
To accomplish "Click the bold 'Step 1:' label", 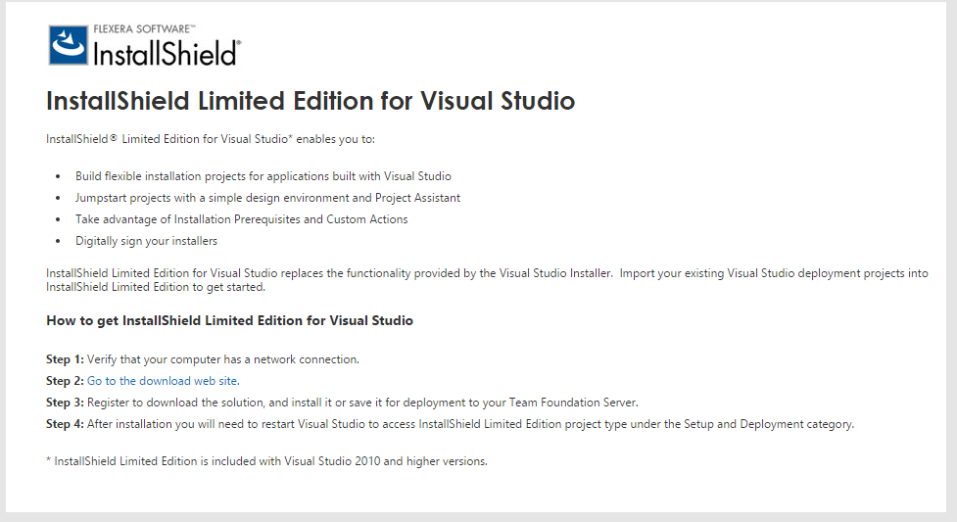I will (65, 359).
